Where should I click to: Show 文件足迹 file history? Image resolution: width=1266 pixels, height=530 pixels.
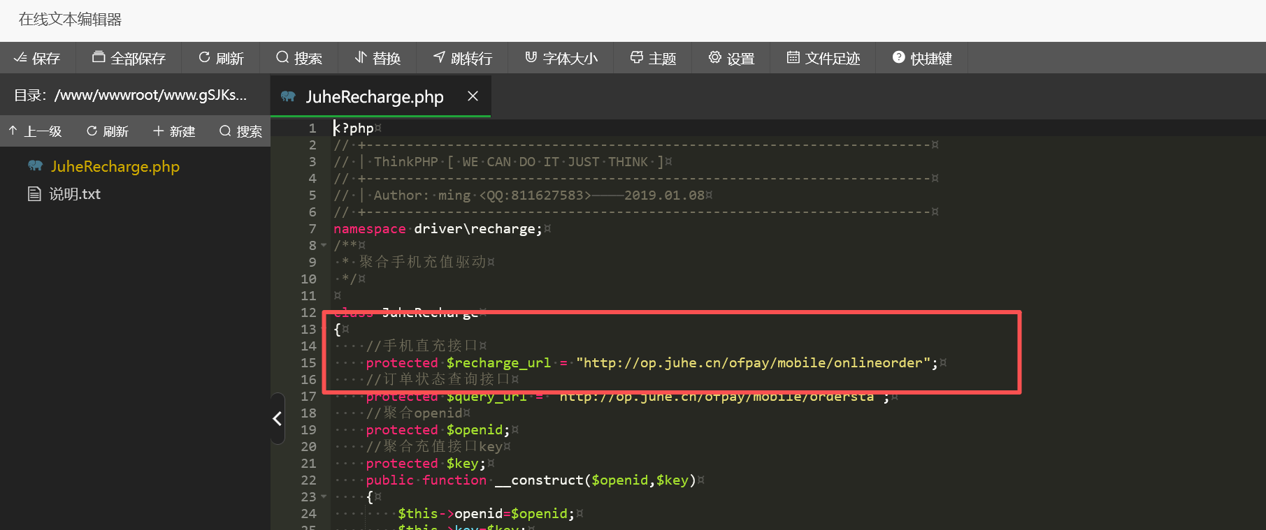point(823,58)
